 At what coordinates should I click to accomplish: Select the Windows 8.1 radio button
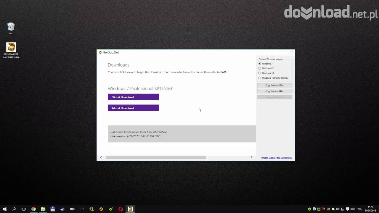[x=260, y=68]
